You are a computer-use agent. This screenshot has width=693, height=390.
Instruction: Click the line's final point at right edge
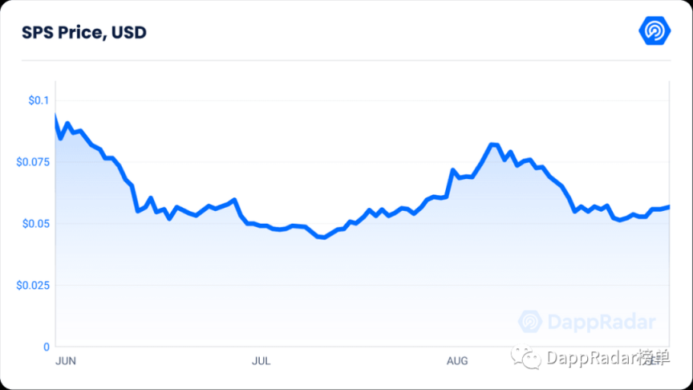[669, 206]
